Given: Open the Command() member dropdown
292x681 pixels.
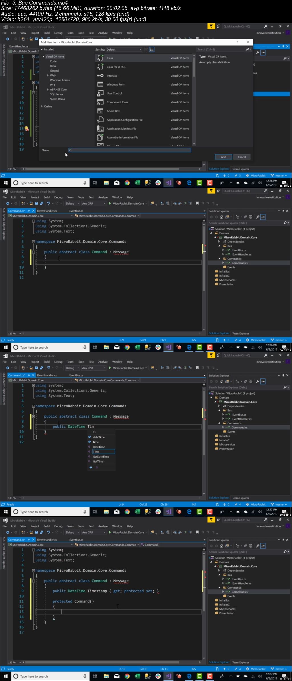Looking at the screenshot, I should [172, 545].
